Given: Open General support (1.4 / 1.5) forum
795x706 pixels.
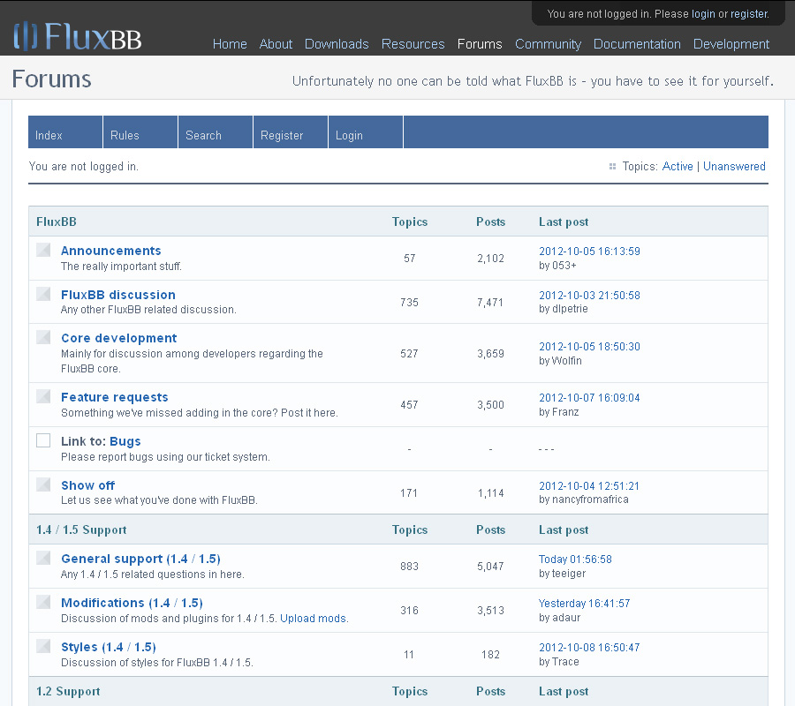Looking at the screenshot, I should click(141, 559).
